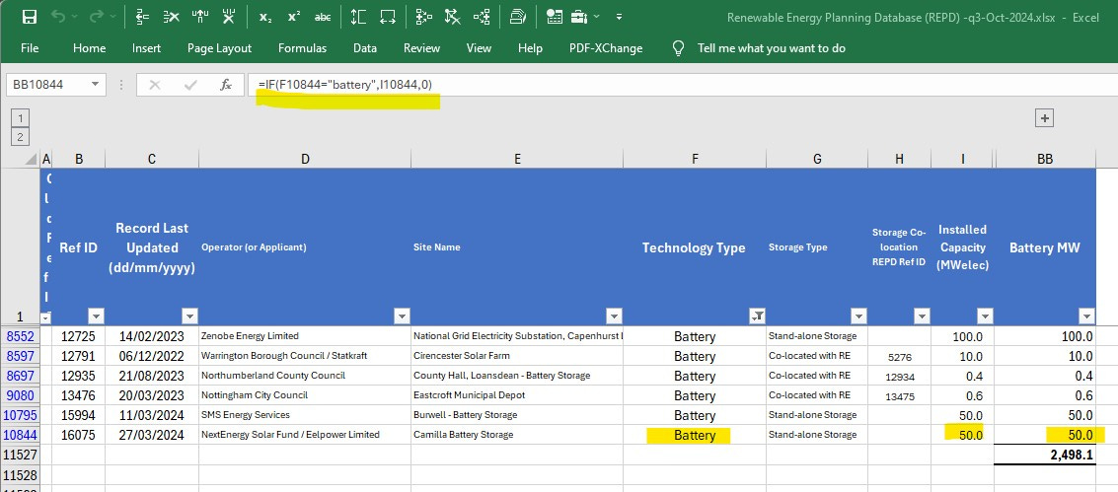Viewport: 1118px width, 492px height.
Task: Open the Ref ID filter dropdown
Action: tap(96, 316)
